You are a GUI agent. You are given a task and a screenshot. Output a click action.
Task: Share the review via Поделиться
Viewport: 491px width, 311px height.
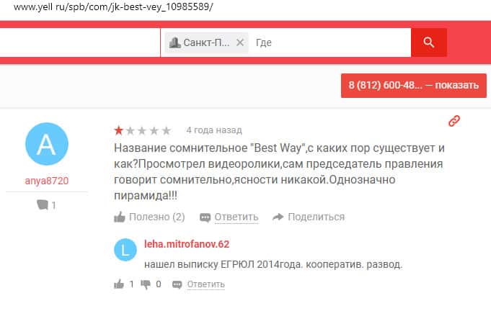pyautogui.click(x=309, y=217)
